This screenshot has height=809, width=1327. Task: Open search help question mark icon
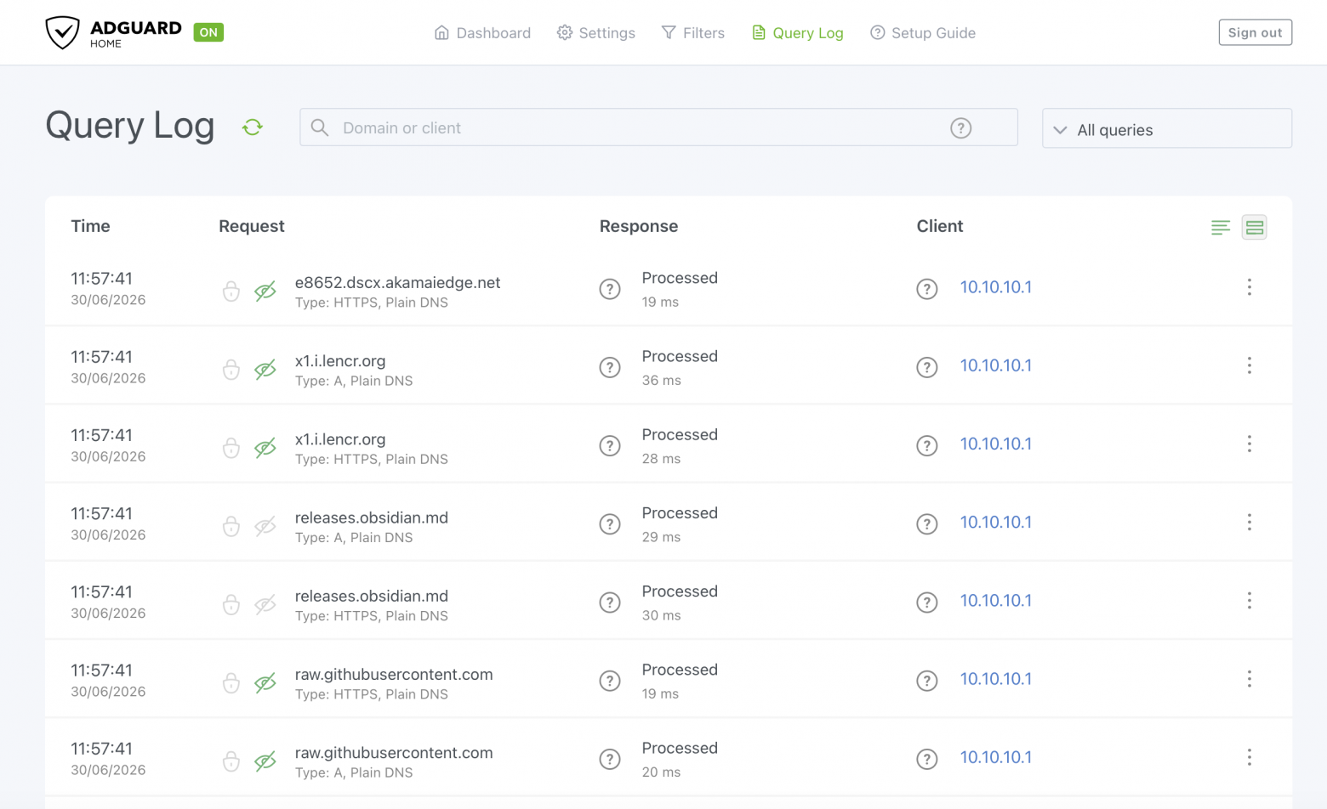click(960, 128)
